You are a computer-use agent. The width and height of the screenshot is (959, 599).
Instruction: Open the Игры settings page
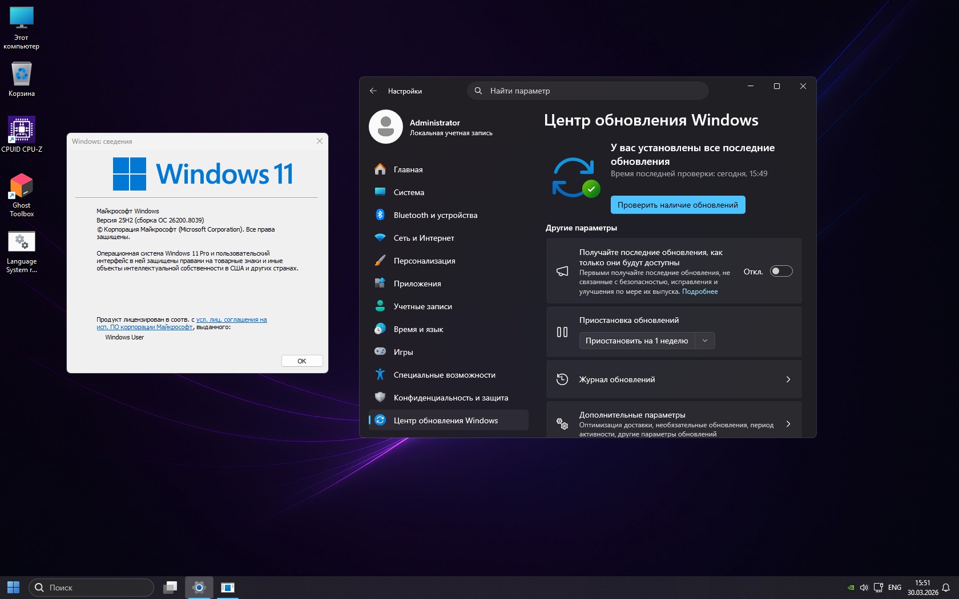tap(404, 352)
